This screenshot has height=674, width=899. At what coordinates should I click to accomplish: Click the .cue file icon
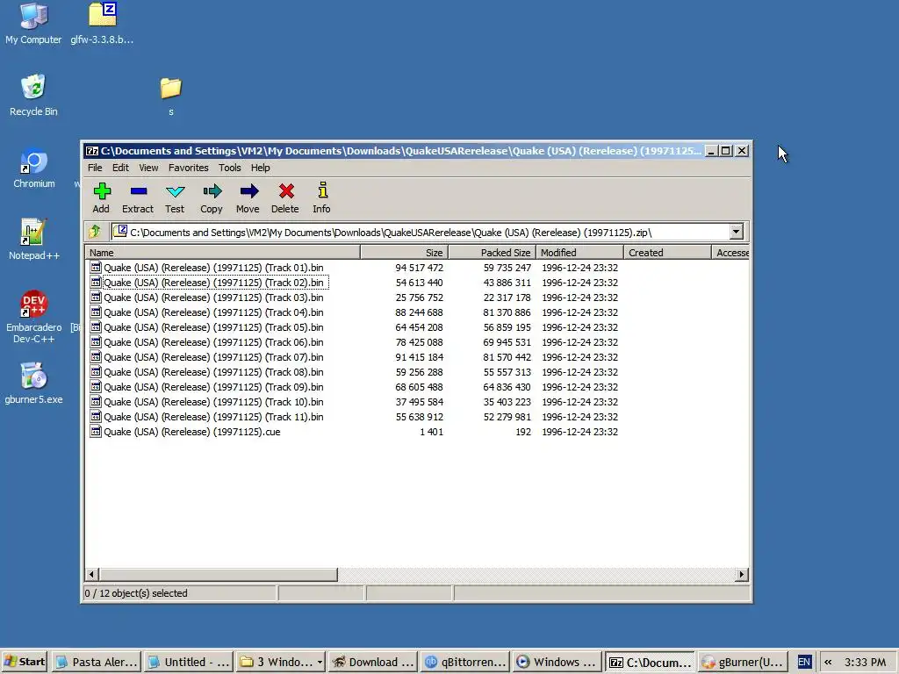(x=96, y=431)
